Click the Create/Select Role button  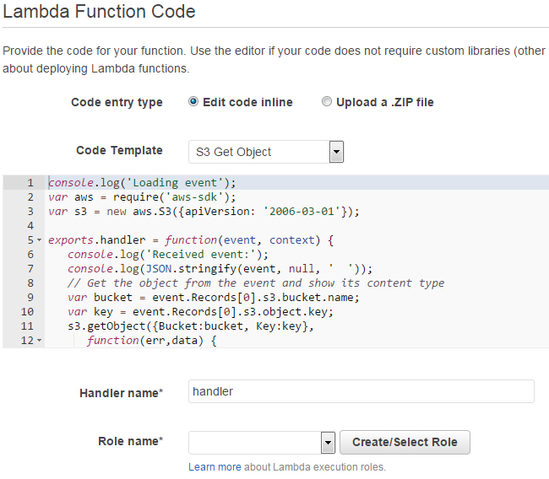[405, 443]
